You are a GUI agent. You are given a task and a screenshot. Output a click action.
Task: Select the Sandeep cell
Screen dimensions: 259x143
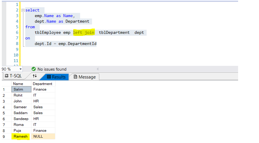pos(21,119)
